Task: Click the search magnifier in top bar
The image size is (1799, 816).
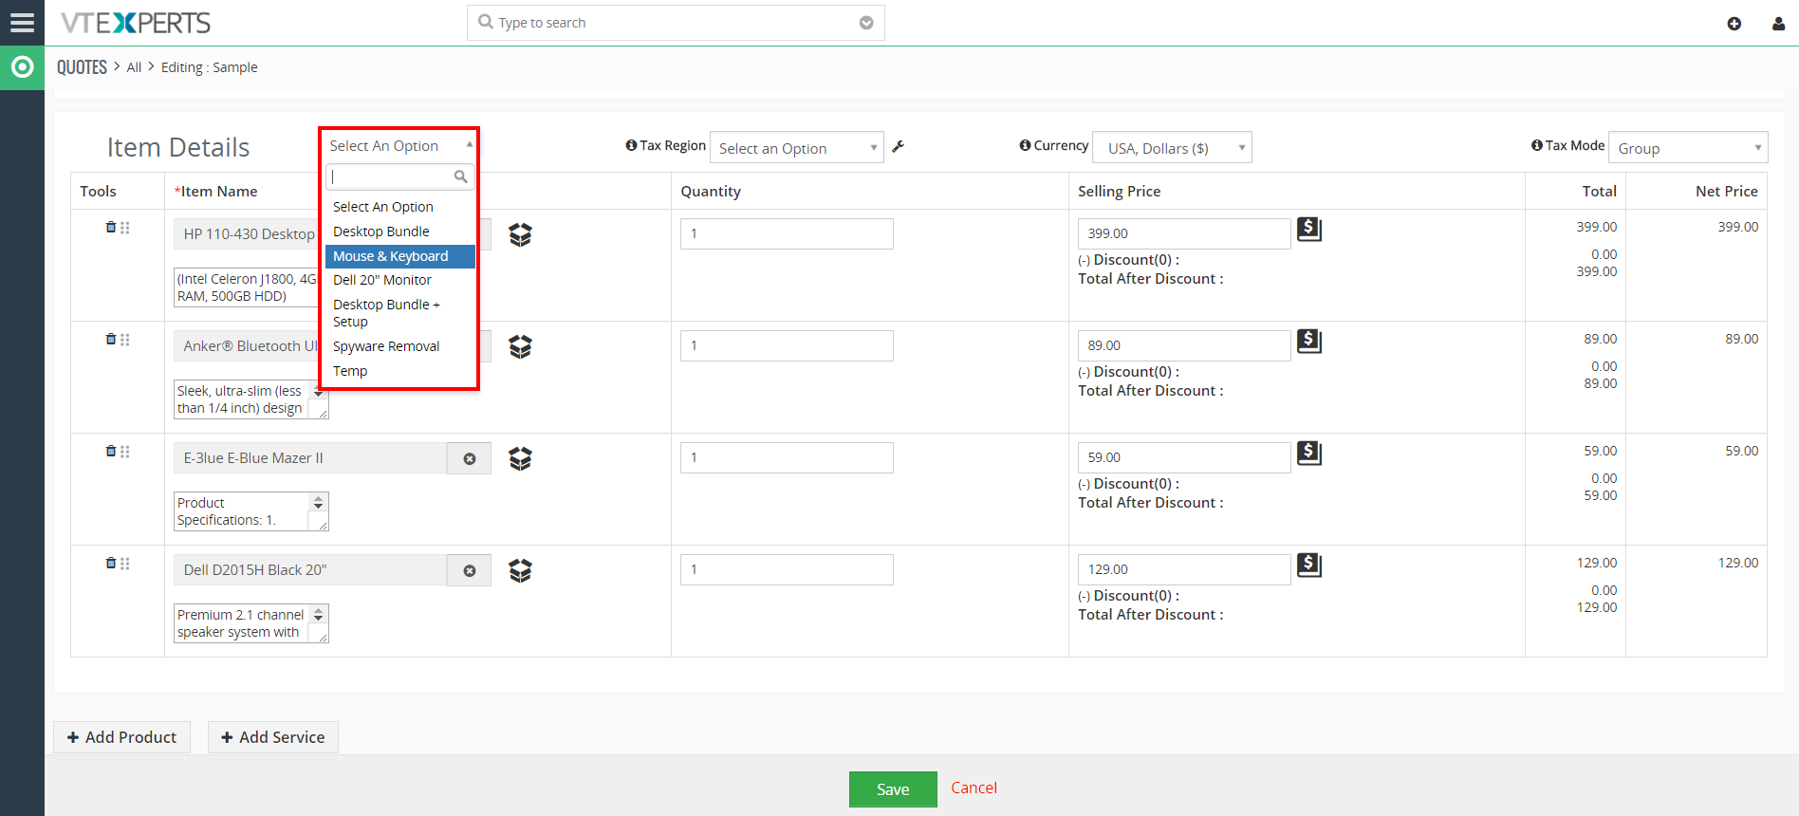Action: click(x=486, y=22)
